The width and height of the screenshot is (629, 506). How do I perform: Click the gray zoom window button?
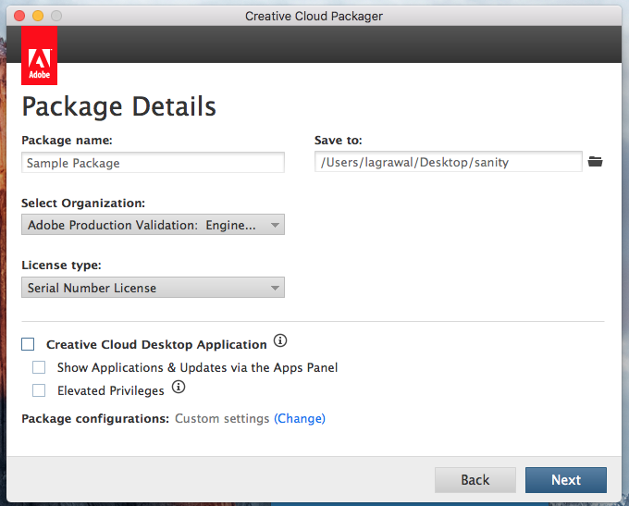click(x=56, y=16)
